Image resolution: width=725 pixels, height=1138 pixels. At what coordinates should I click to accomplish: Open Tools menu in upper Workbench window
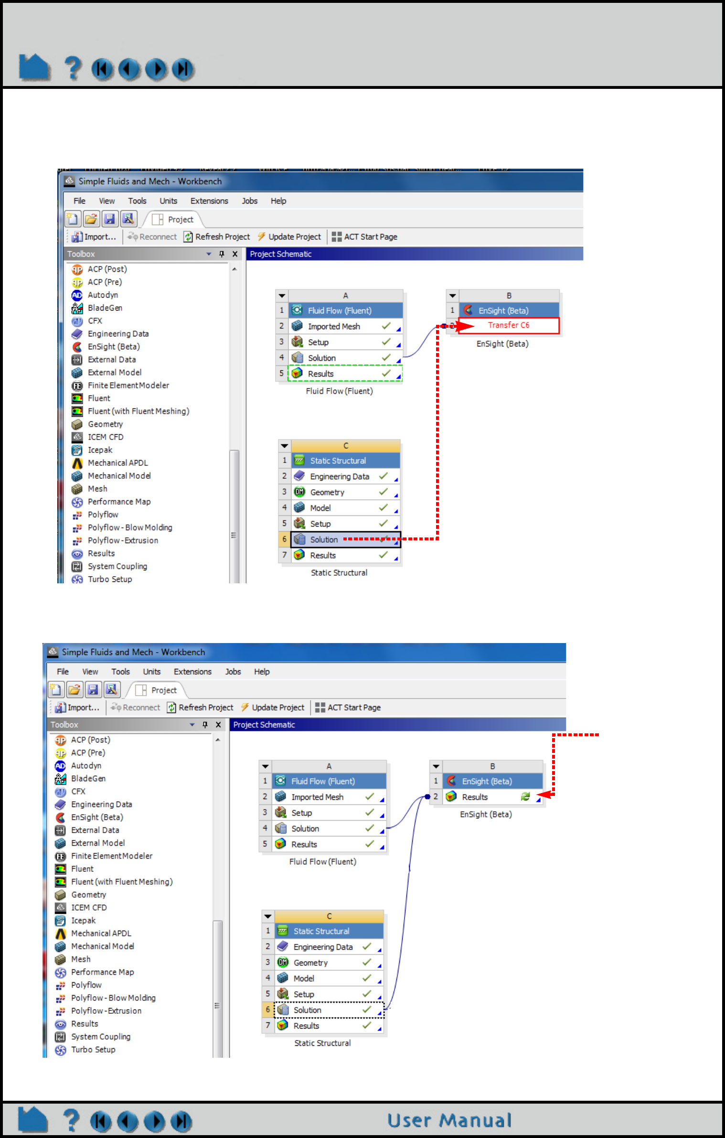click(x=137, y=201)
